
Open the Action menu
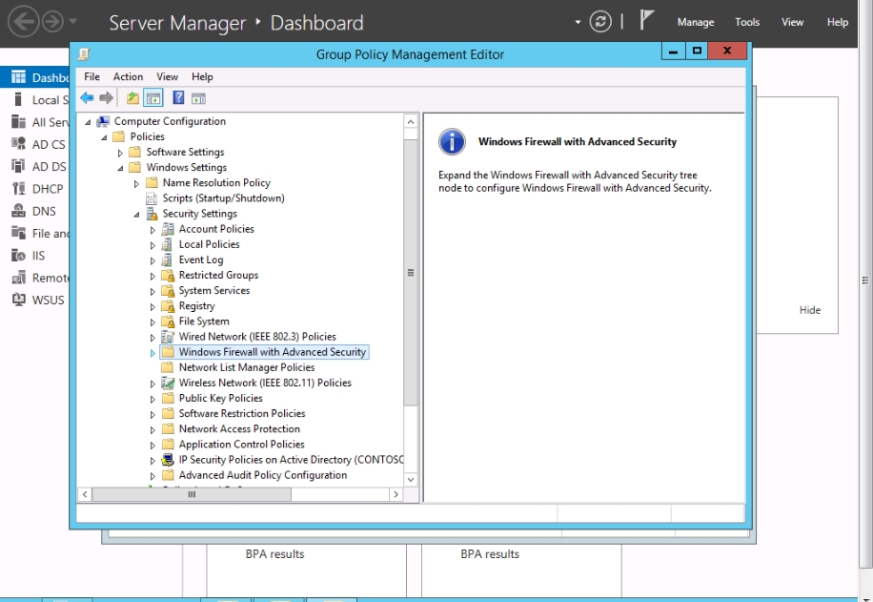click(128, 77)
